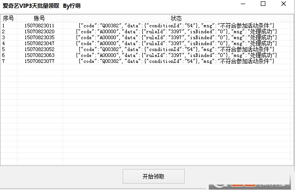The height and width of the screenshot is (190, 295).
Task: Select status text of account 15070823011
Action: click(176, 26)
